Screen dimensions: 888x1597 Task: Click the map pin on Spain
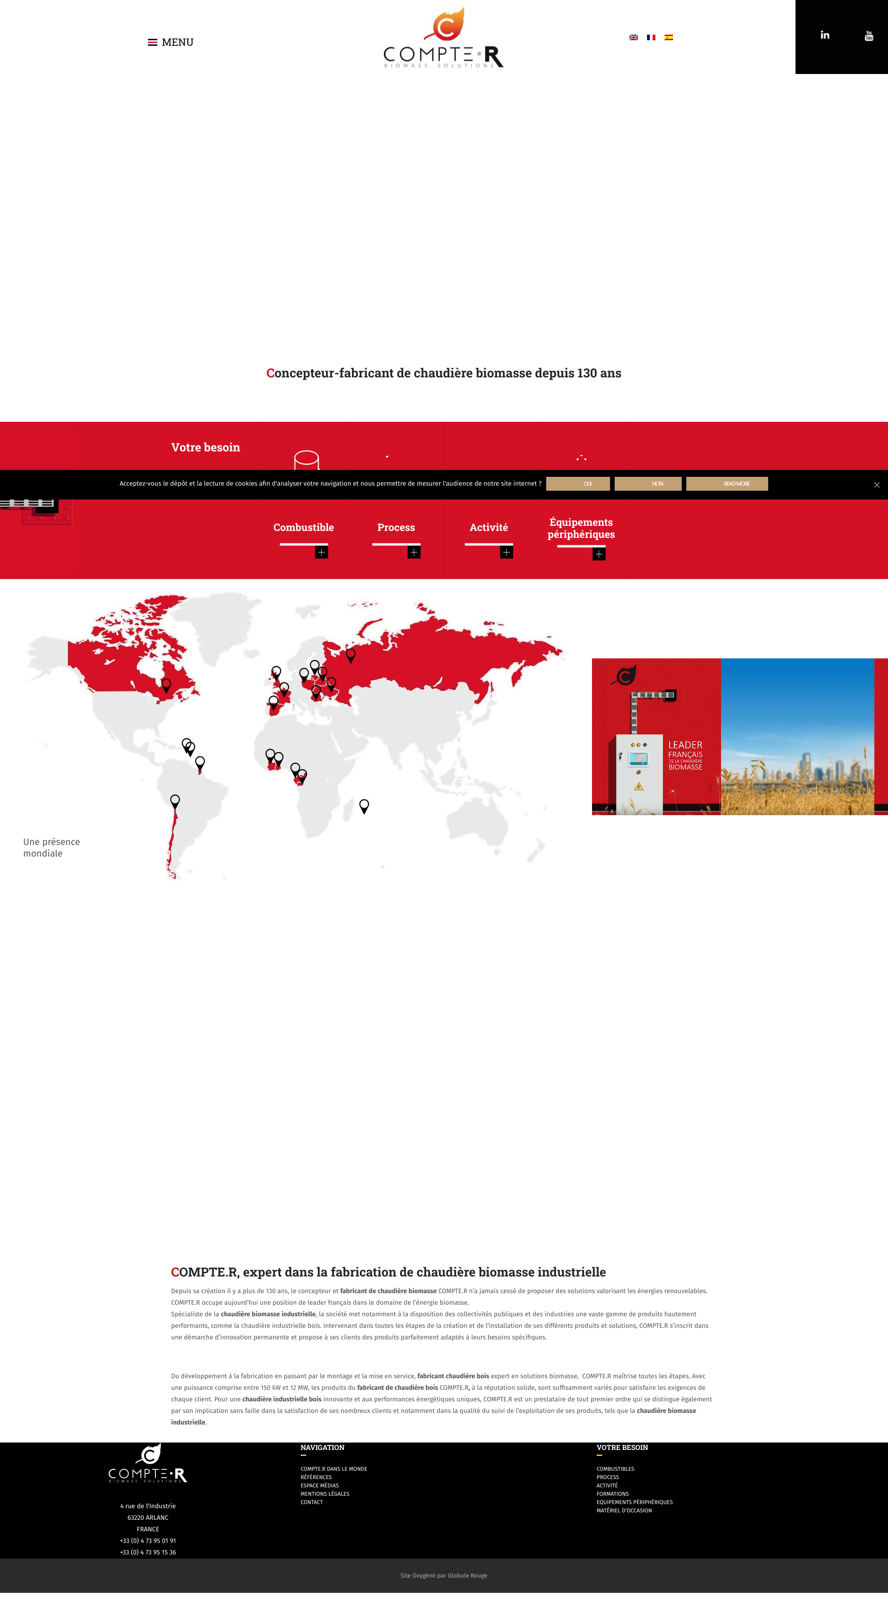click(273, 703)
